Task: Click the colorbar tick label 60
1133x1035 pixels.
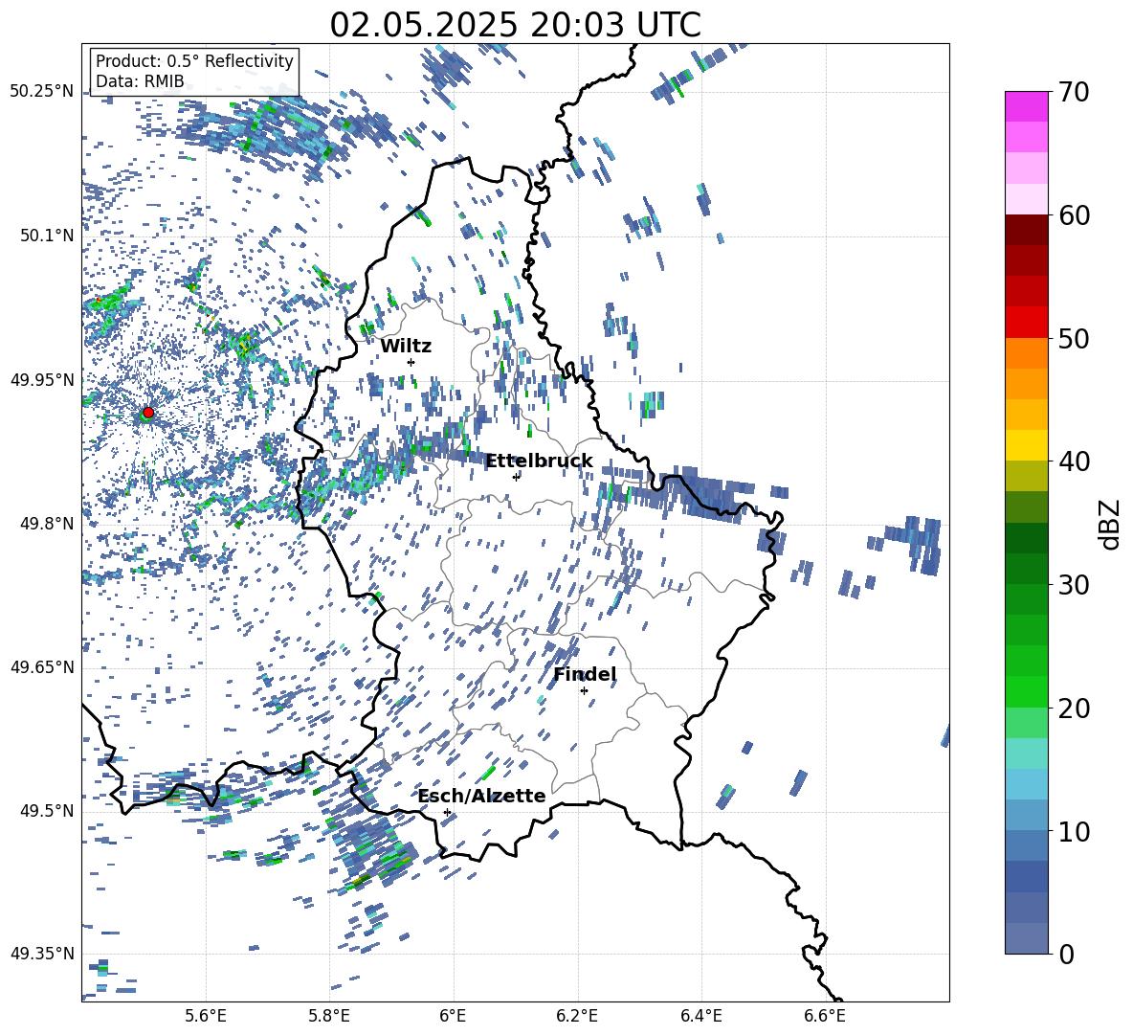Action: pyautogui.click(x=1074, y=215)
